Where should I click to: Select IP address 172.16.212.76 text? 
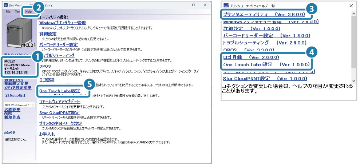click(x=16, y=73)
